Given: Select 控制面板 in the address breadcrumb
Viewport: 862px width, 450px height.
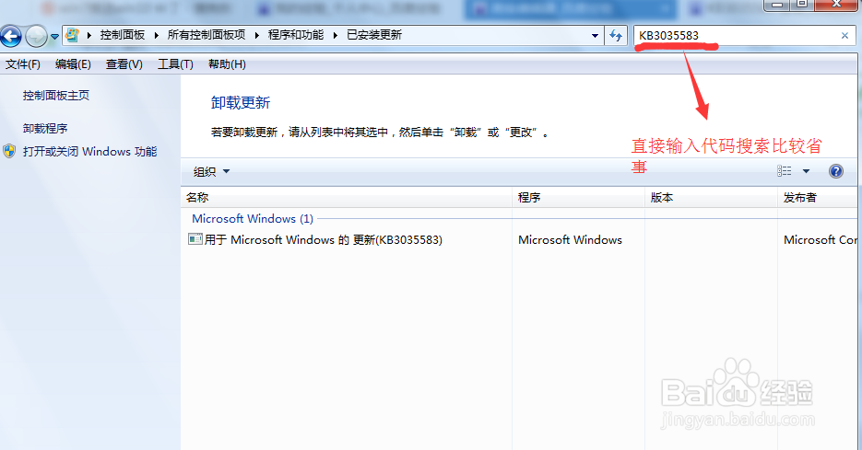Looking at the screenshot, I should pyautogui.click(x=122, y=35).
